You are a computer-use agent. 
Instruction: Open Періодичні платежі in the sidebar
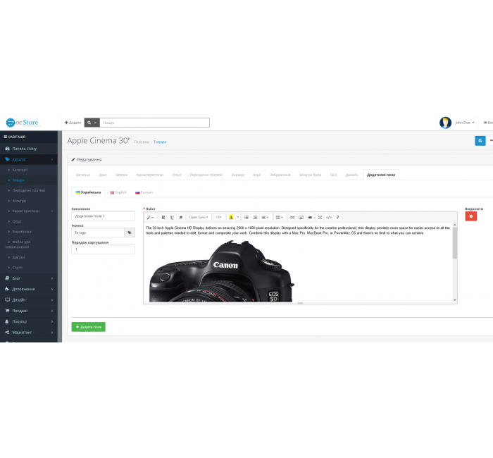(29, 191)
